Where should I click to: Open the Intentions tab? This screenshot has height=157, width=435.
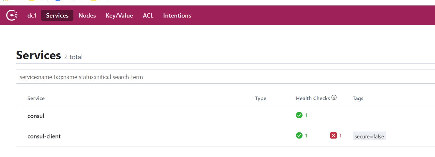tap(177, 16)
